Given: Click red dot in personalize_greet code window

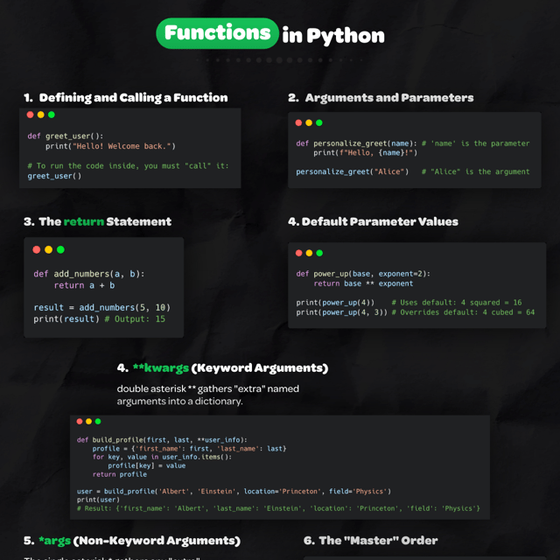Looking at the screenshot, I should point(298,123).
